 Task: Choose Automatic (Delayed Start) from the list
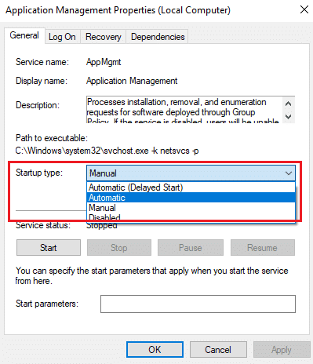coord(191,187)
